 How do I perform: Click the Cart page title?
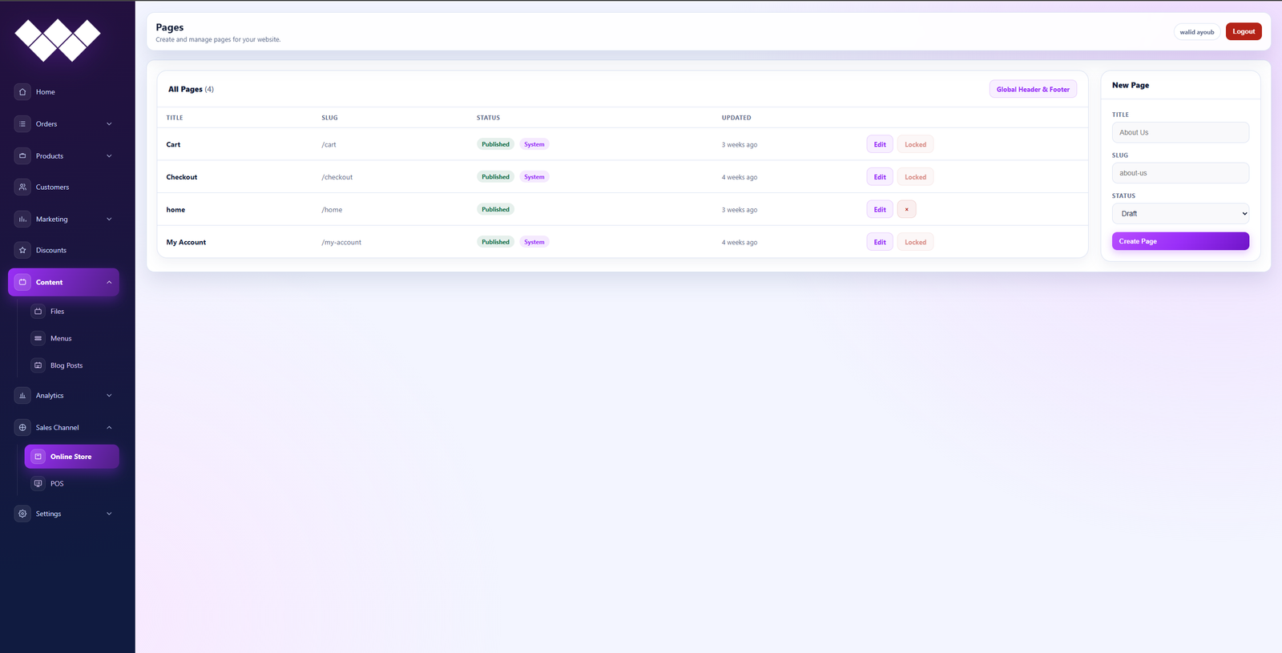(173, 144)
